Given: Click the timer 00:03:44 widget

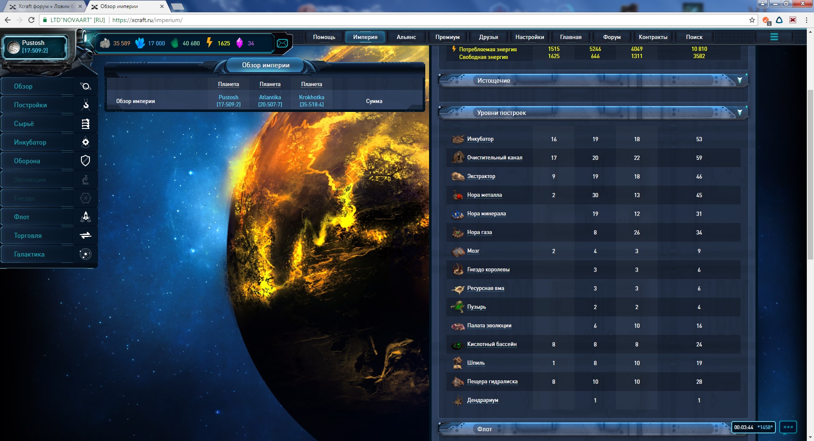Looking at the screenshot, I should coord(753,427).
